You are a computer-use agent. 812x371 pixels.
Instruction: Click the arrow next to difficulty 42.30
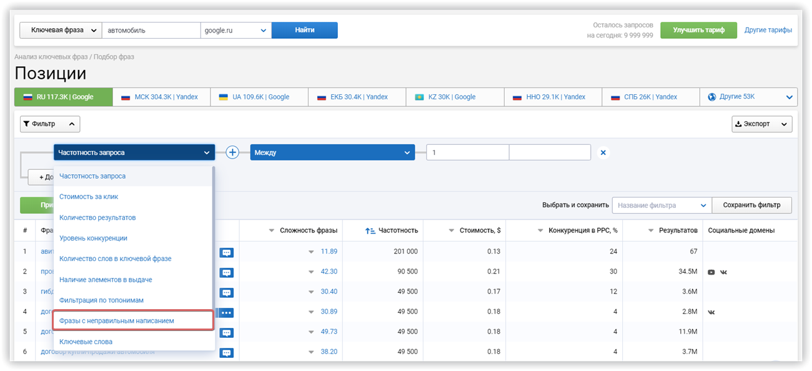point(310,272)
